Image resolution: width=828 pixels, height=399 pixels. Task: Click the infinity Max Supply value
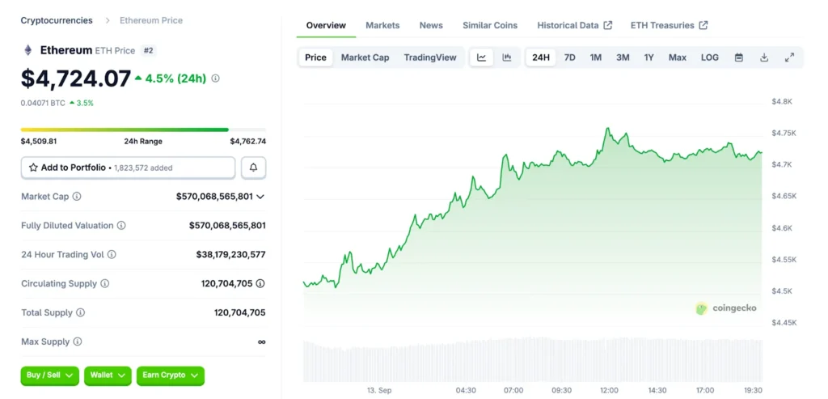[x=261, y=342]
